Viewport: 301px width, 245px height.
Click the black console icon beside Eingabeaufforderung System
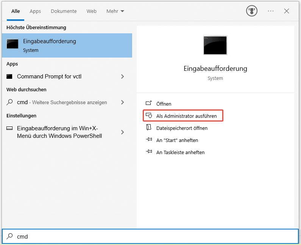click(x=12, y=44)
